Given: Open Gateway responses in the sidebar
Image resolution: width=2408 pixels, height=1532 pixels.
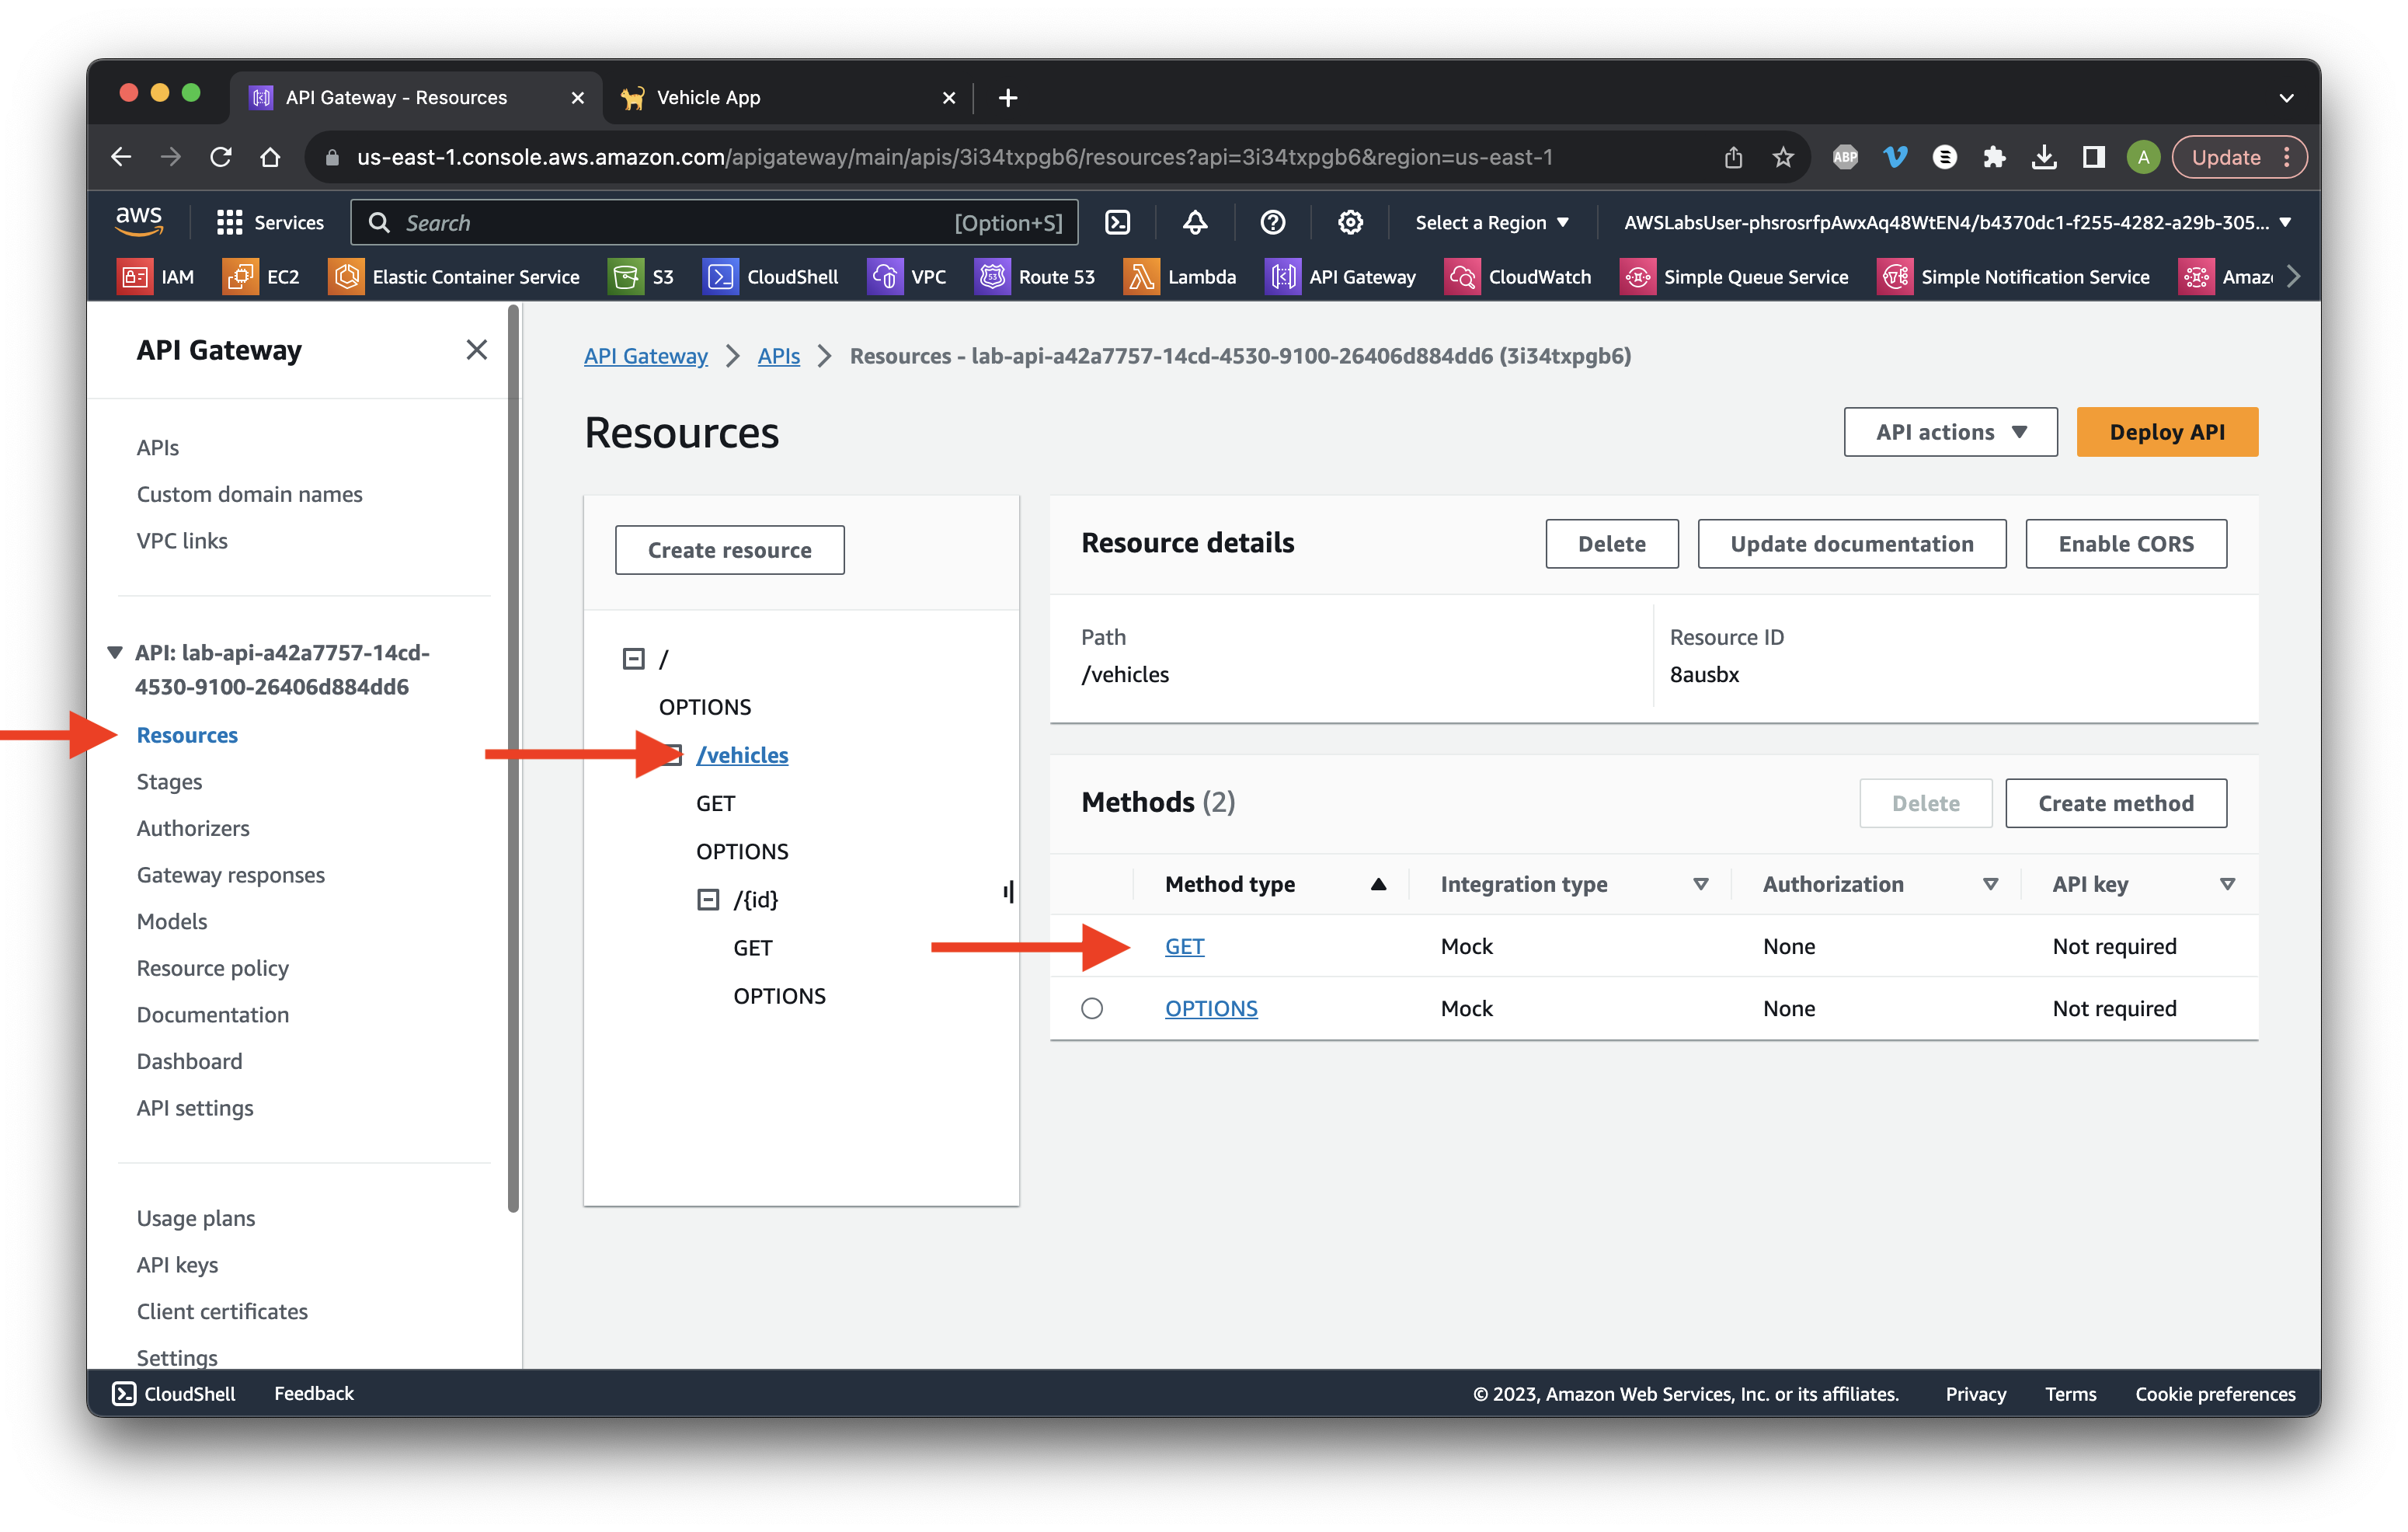Looking at the screenshot, I should [x=231, y=875].
